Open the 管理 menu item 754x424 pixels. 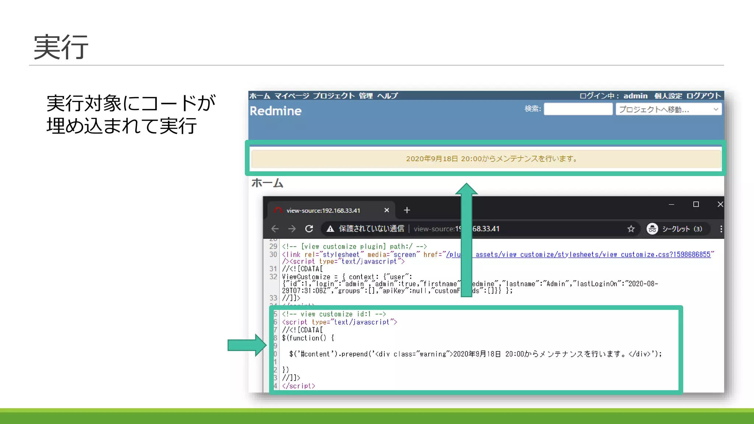[366, 96]
